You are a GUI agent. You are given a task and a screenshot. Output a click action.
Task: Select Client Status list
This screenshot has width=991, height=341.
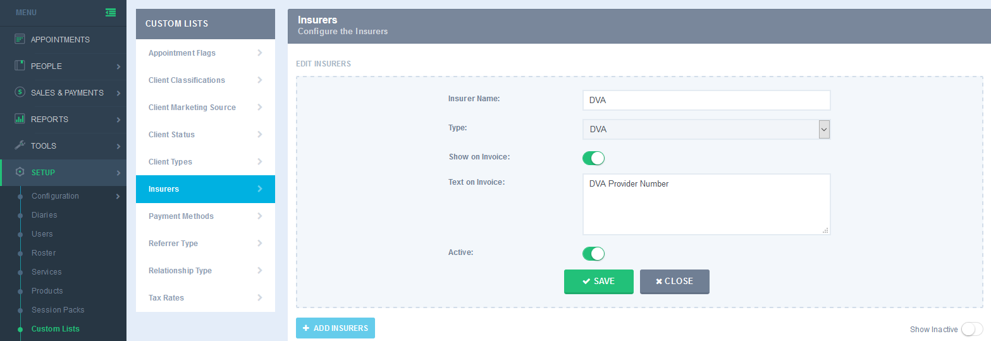coord(206,135)
